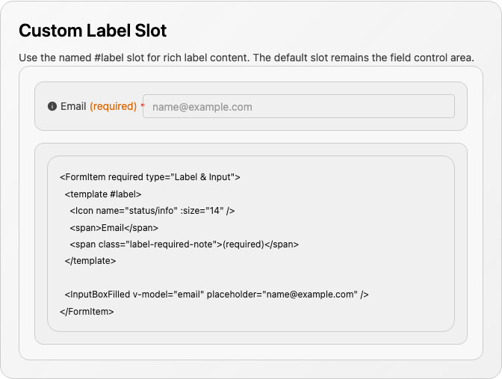Click the closing FormItem tag line

[x=87, y=312]
